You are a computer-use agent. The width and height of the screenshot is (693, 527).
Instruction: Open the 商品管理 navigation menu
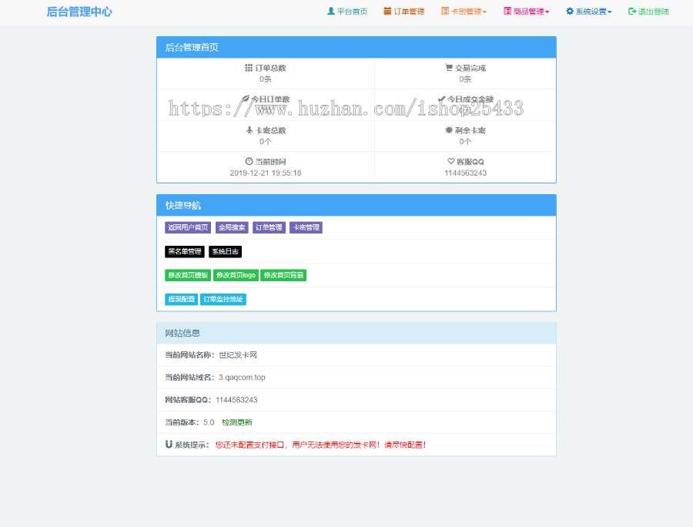point(527,12)
